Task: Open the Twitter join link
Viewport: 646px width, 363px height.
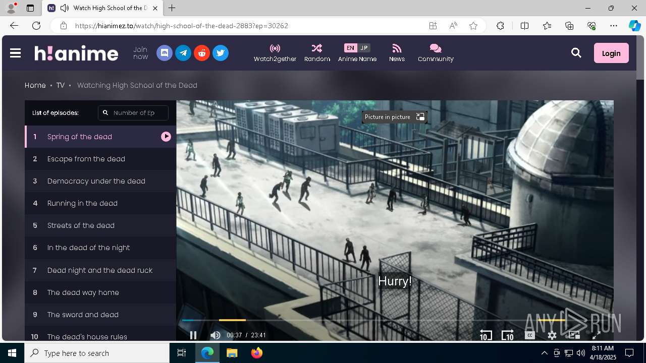Action: coord(221,53)
